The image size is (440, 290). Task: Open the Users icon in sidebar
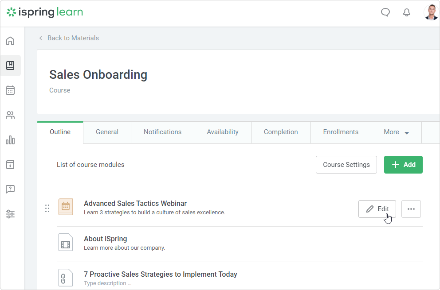(10, 116)
